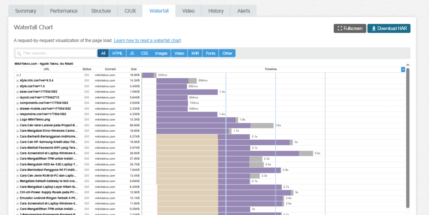Filter requests to CSS only
Image resolution: width=429 pixels, height=215 pixels.
point(145,53)
